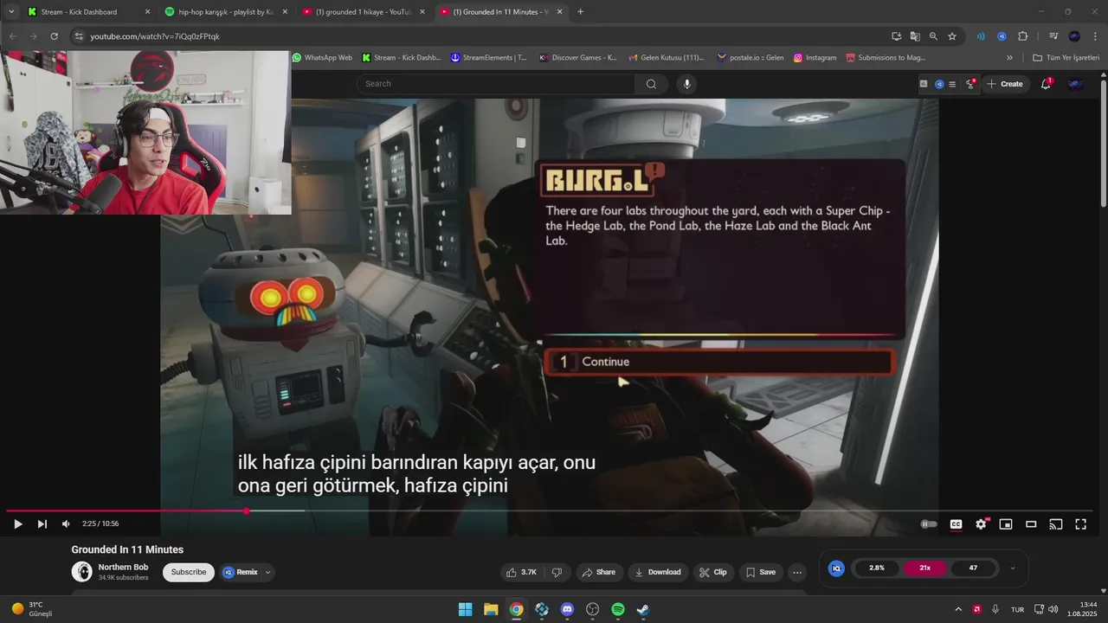Open Spotify from the taskbar
The width and height of the screenshot is (1108, 623).
tap(618, 609)
